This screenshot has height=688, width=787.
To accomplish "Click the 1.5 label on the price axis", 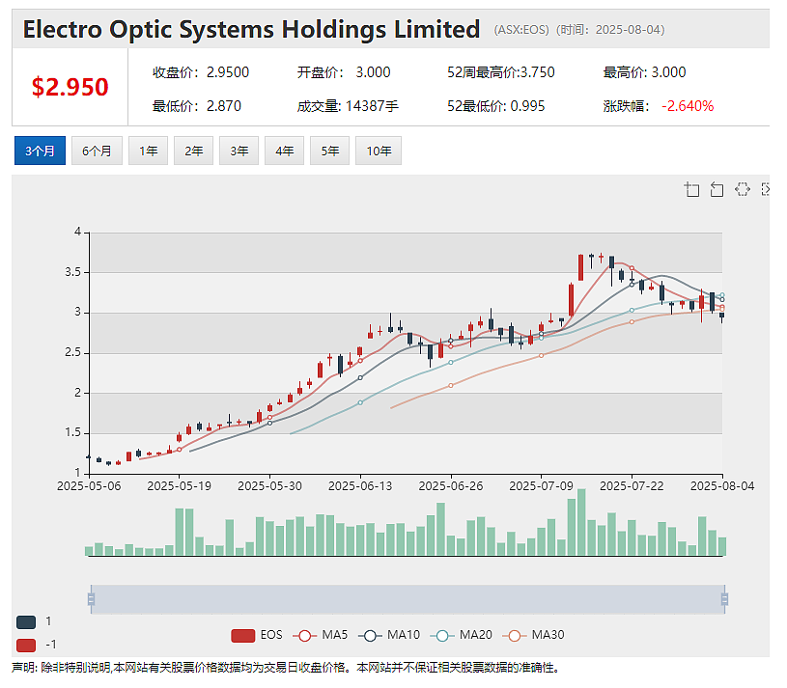I will point(72,432).
